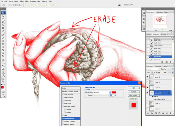Select the Healing Brush tool
This screenshot has width=175, height=126.
pyautogui.click(x=3, y=35)
